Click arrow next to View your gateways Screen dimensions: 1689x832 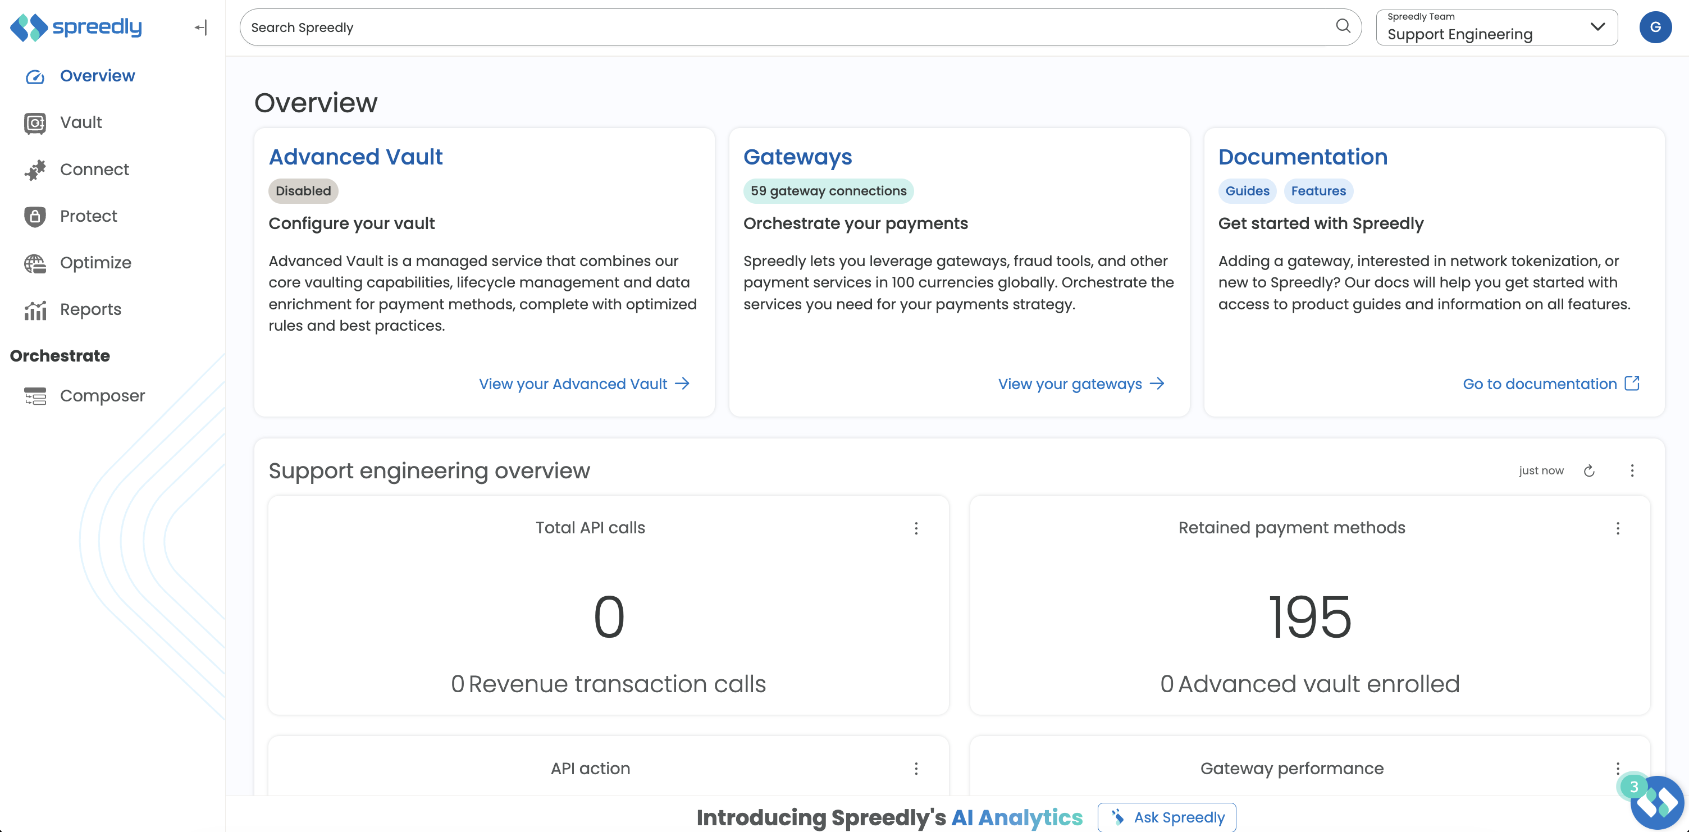1157,383
